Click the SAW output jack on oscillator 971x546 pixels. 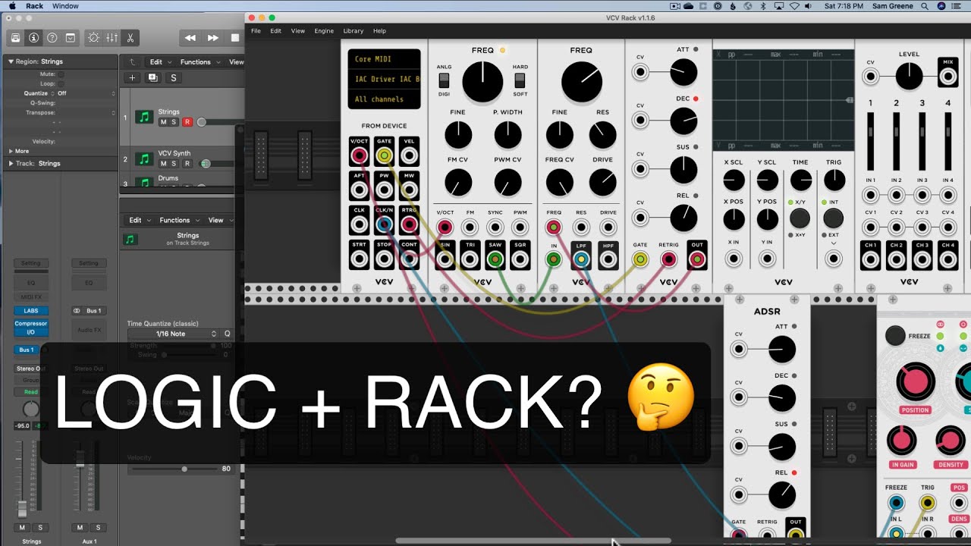coord(495,259)
